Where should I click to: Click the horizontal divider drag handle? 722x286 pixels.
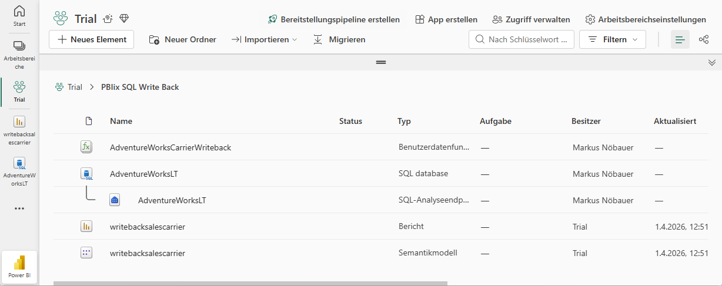pos(381,62)
